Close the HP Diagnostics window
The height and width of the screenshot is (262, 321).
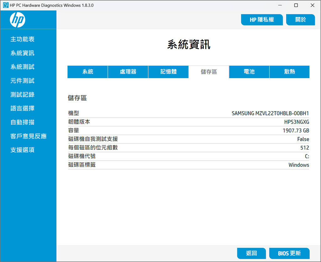point(313,5)
